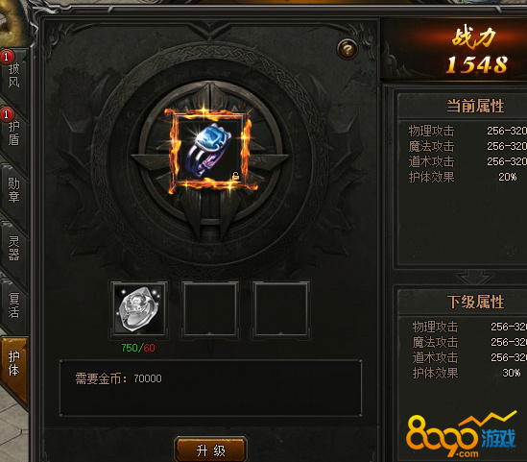Switch to the 勋章 tab
Viewport: 527px width, 462px height.
[x=14, y=191]
